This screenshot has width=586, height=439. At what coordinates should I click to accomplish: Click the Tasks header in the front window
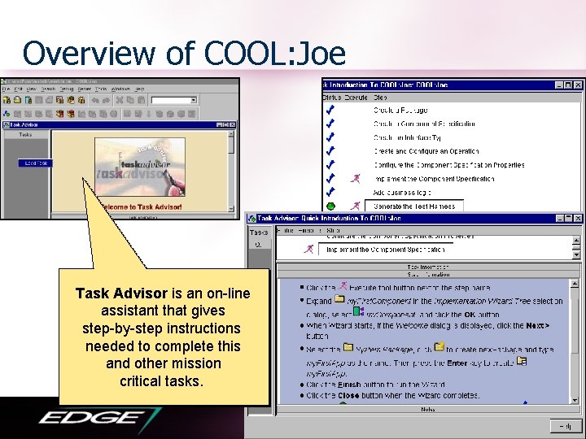(x=259, y=233)
